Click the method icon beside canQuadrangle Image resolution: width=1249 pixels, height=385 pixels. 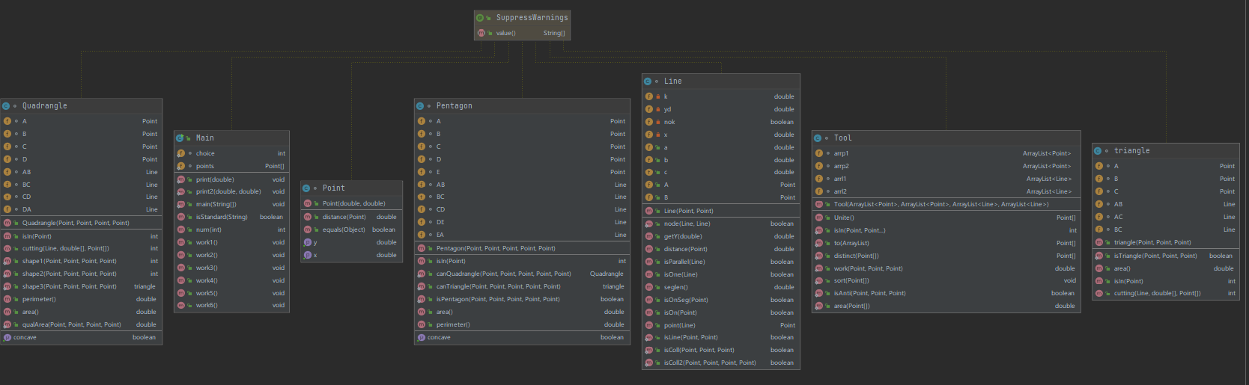[421, 274]
